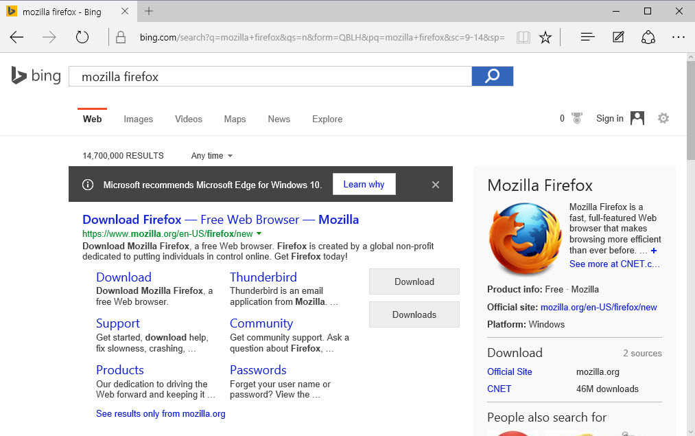Open Bing rewards medal icon
Image resolution: width=695 pixels, height=436 pixels.
point(577,118)
